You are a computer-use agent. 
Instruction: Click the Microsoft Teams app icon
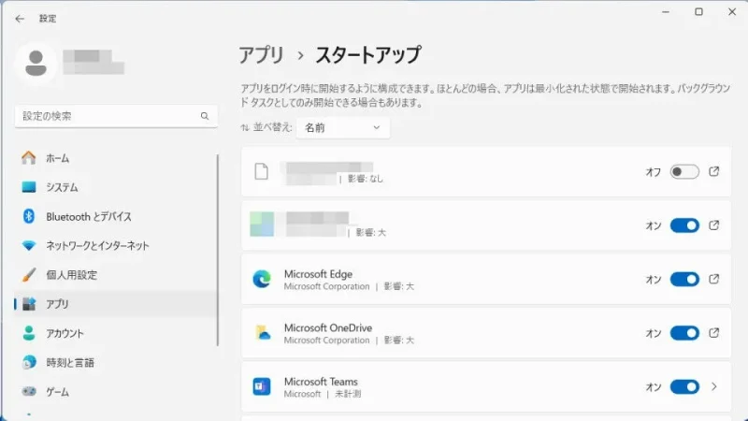coord(262,387)
